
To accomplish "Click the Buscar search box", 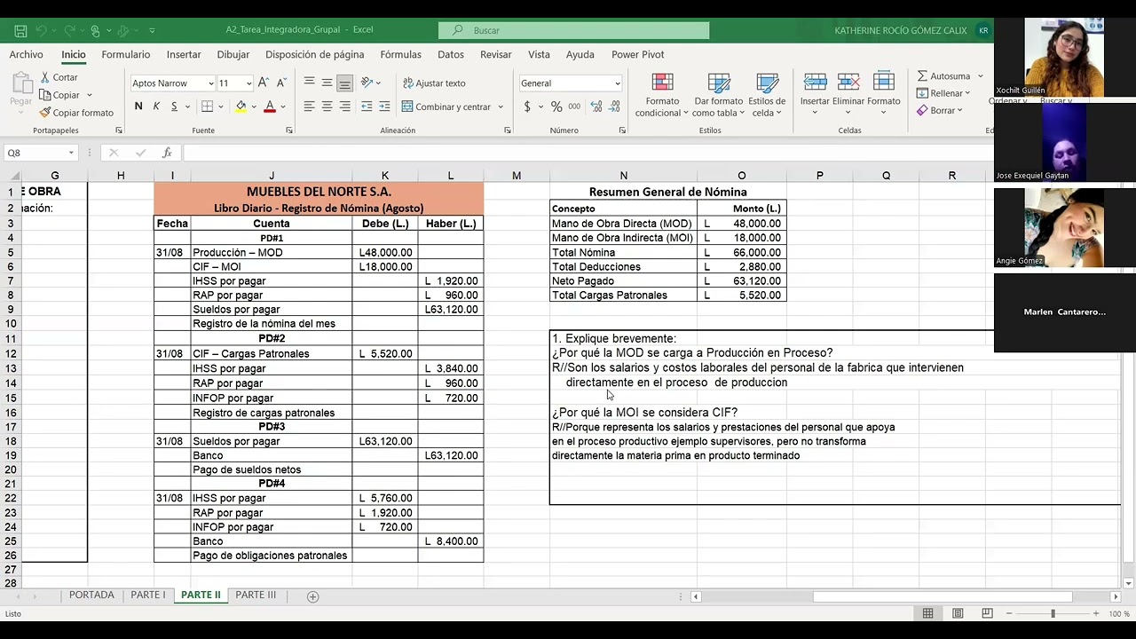I will 573,30.
